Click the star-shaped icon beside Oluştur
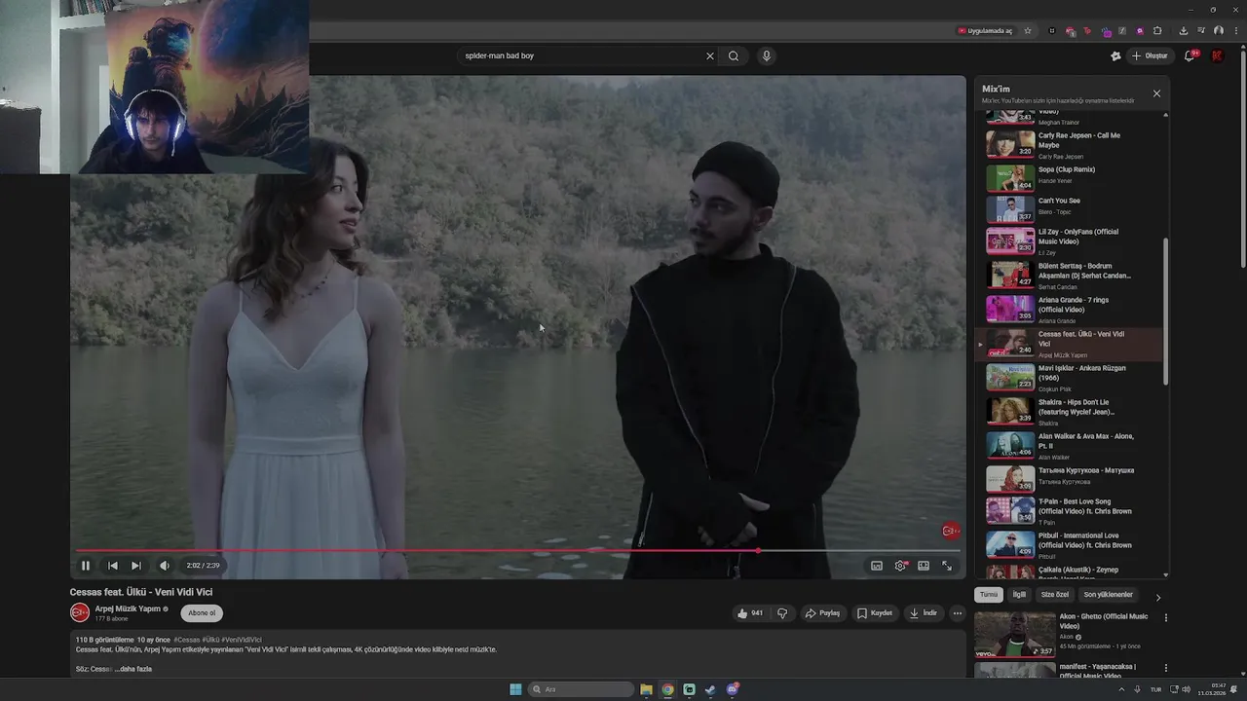This screenshot has height=701, width=1247. pyautogui.click(x=1115, y=55)
